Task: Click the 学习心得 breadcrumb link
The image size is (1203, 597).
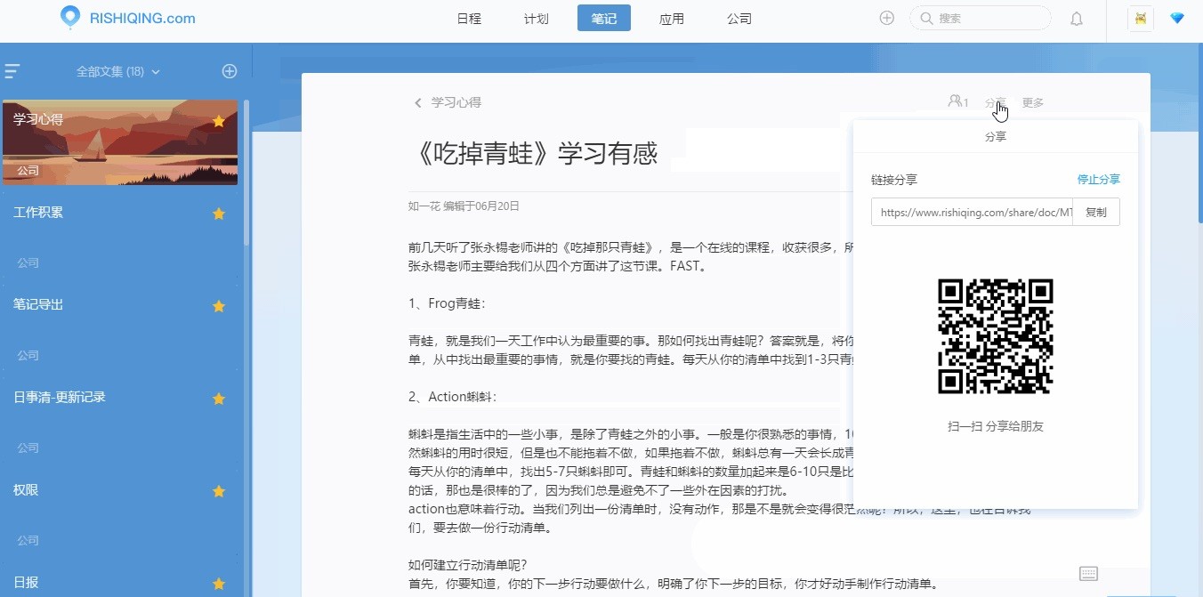Action: tap(456, 103)
